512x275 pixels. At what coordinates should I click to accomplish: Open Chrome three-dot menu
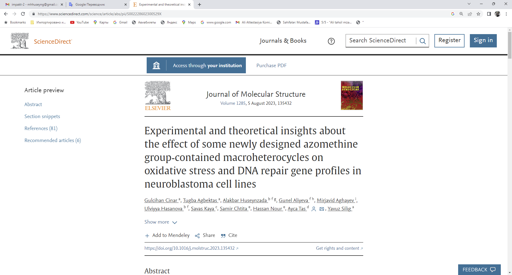506,14
